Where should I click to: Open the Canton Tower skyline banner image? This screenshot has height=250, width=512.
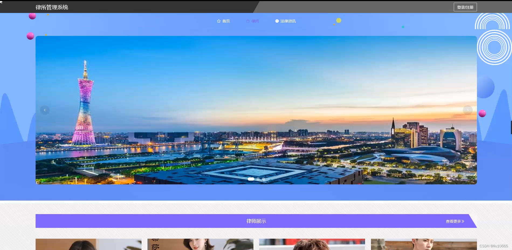[256, 110]
